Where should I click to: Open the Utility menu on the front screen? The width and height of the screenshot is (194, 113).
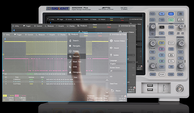tap(7, 35)
